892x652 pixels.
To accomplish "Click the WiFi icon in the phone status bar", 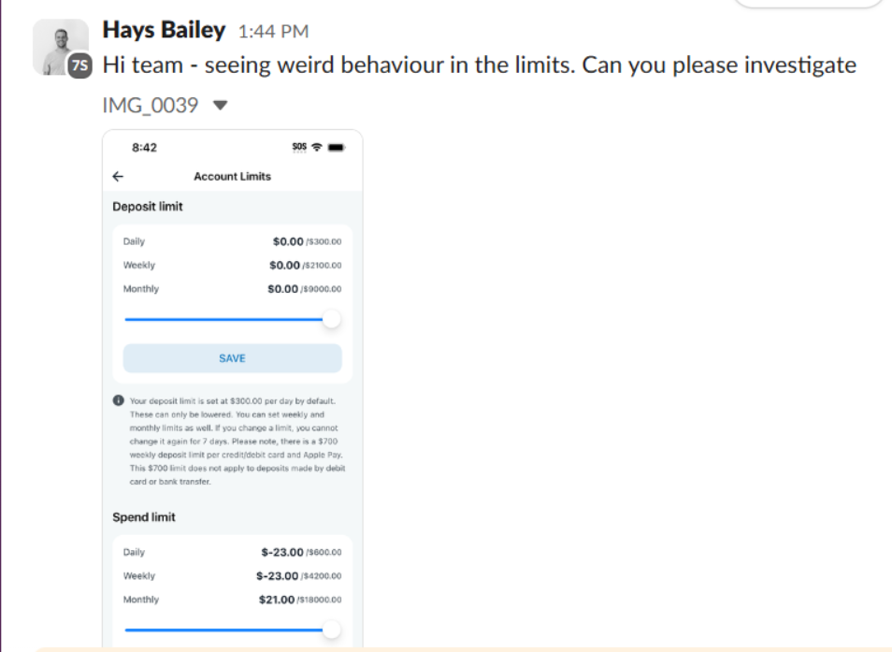I will [317, 148].
